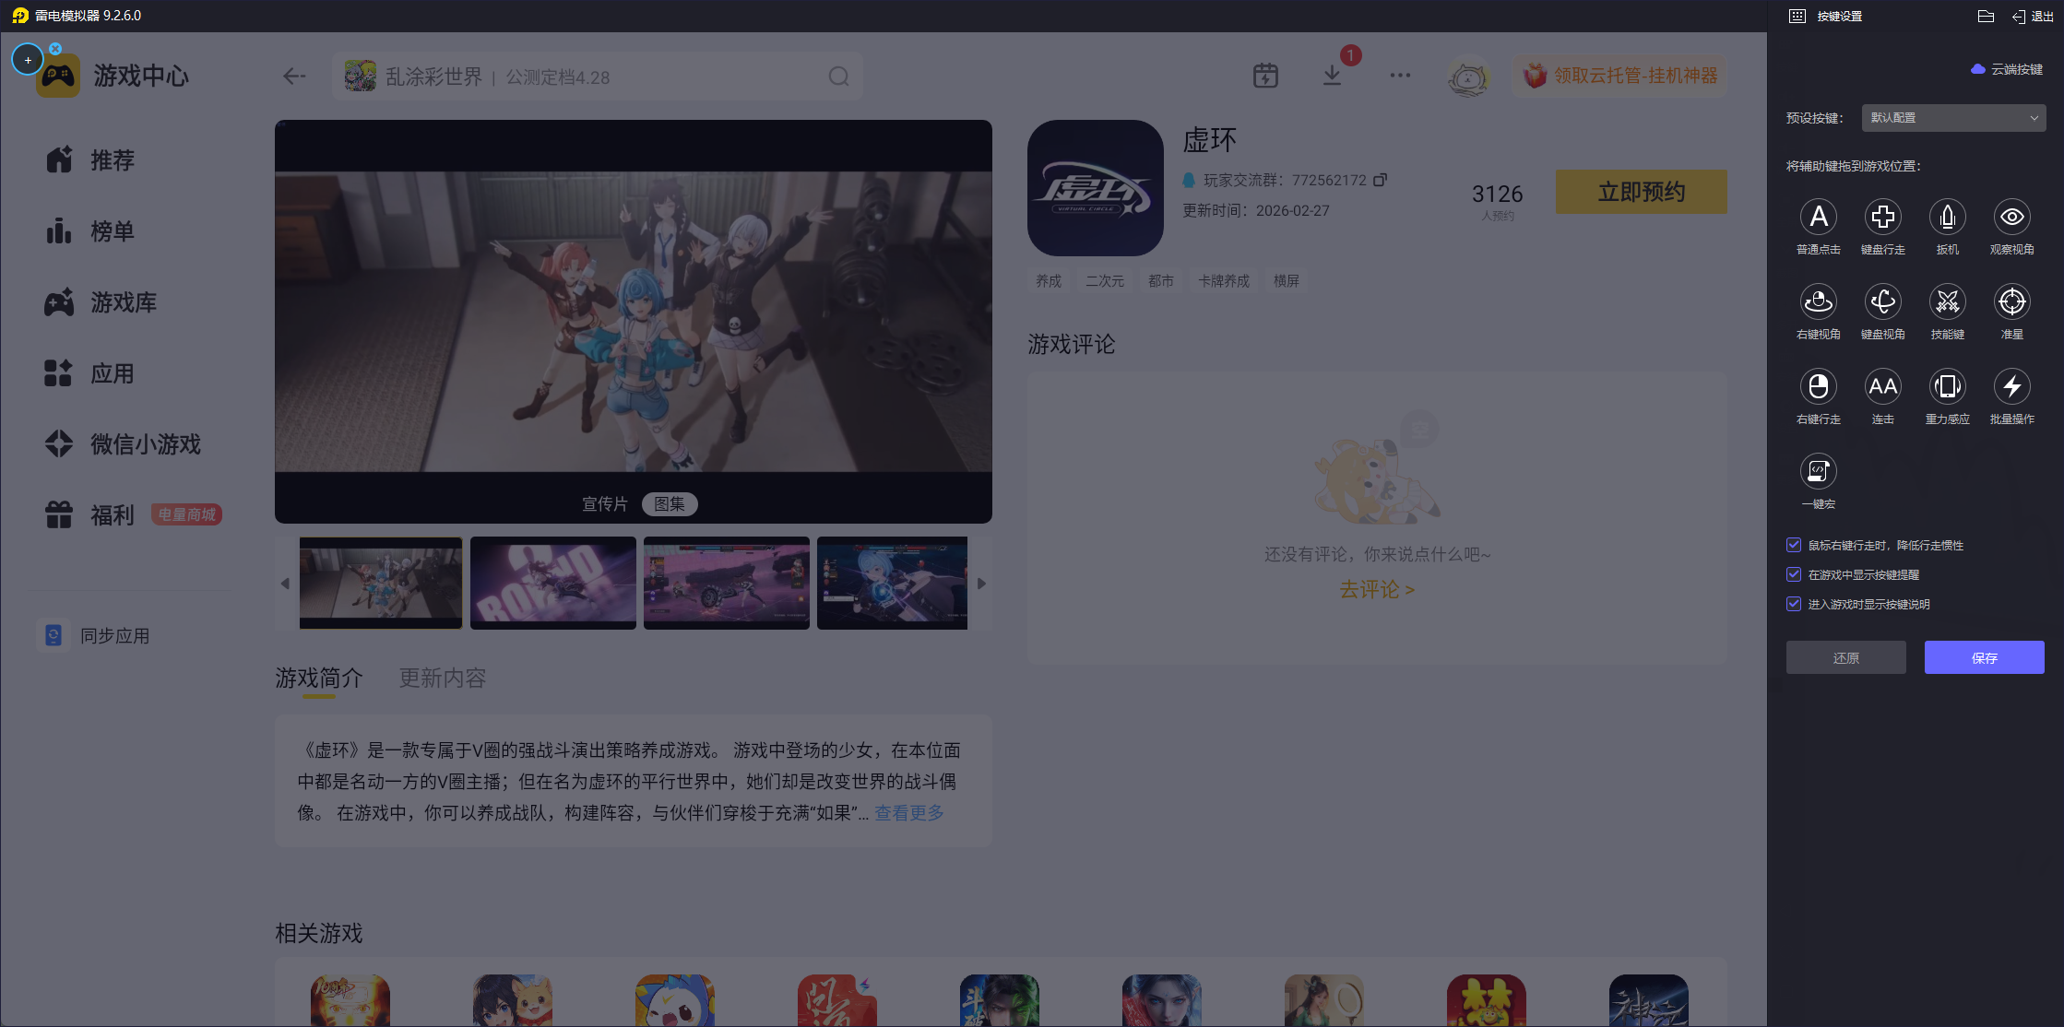Select the second ROUND screenshot thumbnail
Viewport: 2064px width, 1027px height.
[x=552, y=584]
